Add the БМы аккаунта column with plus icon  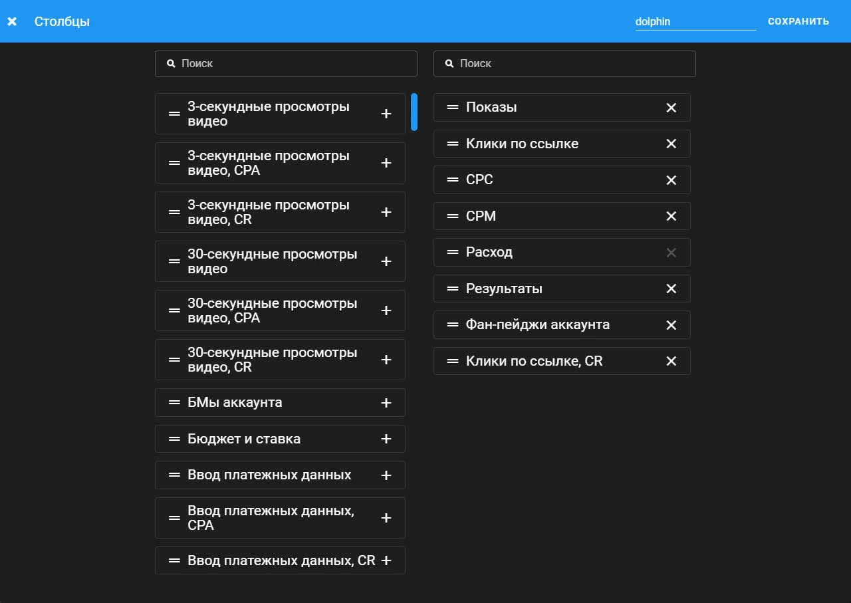386,403
